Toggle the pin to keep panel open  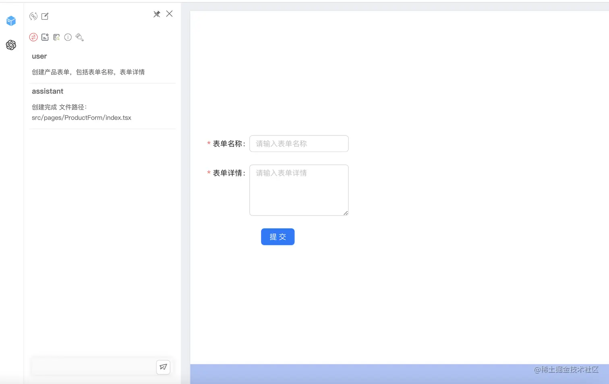click(157, 14)
